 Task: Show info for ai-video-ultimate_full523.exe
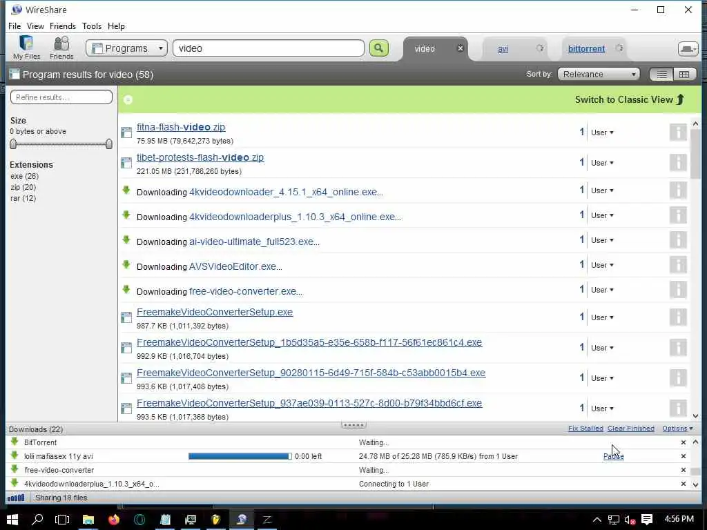[678, 240]
